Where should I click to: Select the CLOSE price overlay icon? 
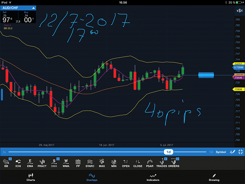[138, 163]
